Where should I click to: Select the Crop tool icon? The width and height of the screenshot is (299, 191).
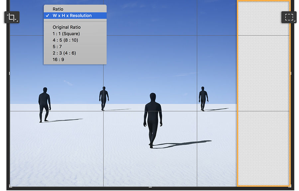12,17
